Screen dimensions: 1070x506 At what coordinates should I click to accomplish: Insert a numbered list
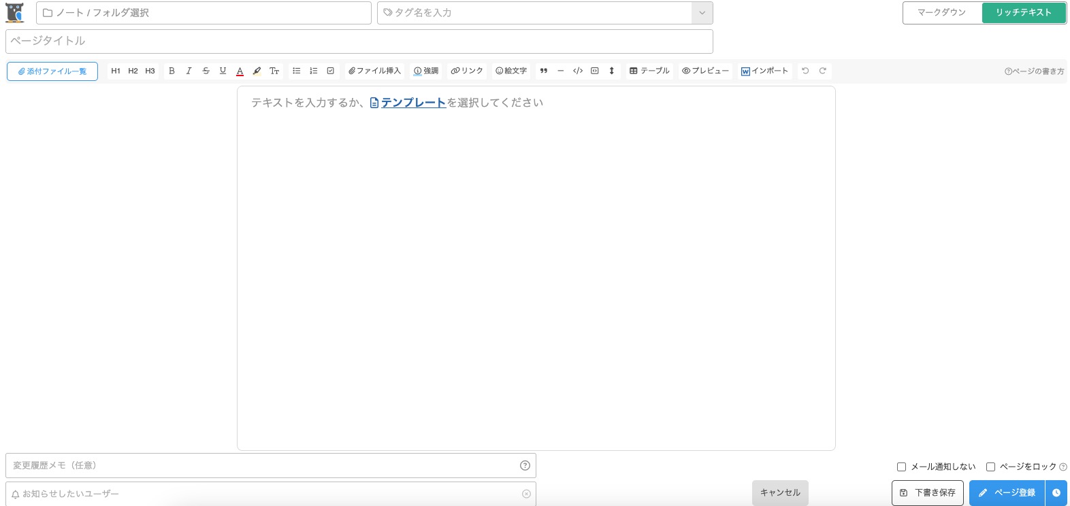tap(313, 71)
